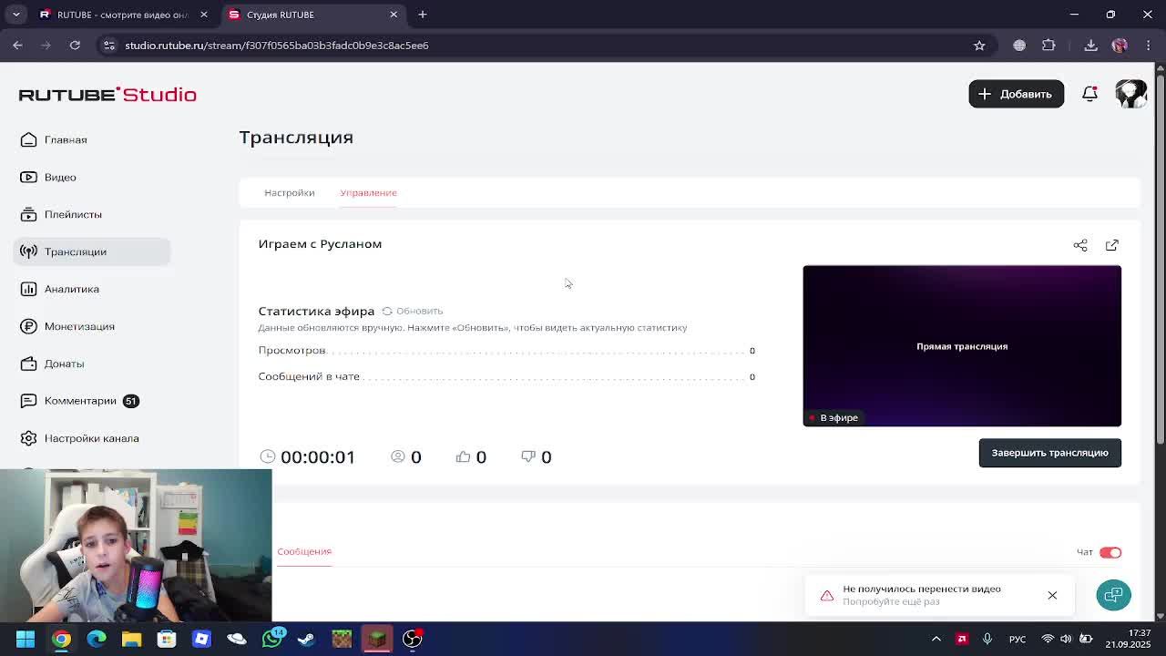Open the taskbar volume control
Screen dimensions: 1166x656
point(1066,639)
